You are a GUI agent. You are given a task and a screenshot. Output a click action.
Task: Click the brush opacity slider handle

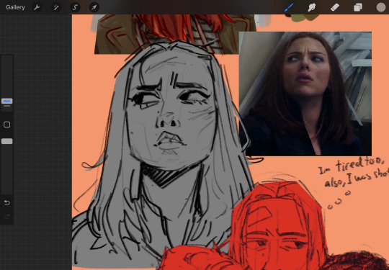pyautogui.click(x=7, y=141)
